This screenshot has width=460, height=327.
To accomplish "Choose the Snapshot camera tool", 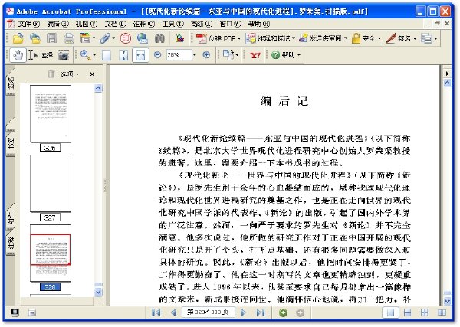I will click(x=64, y=55).
